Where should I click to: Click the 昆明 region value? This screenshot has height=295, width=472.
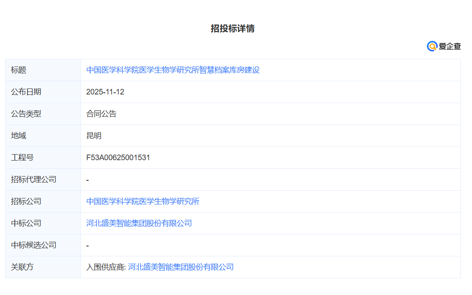94,136
